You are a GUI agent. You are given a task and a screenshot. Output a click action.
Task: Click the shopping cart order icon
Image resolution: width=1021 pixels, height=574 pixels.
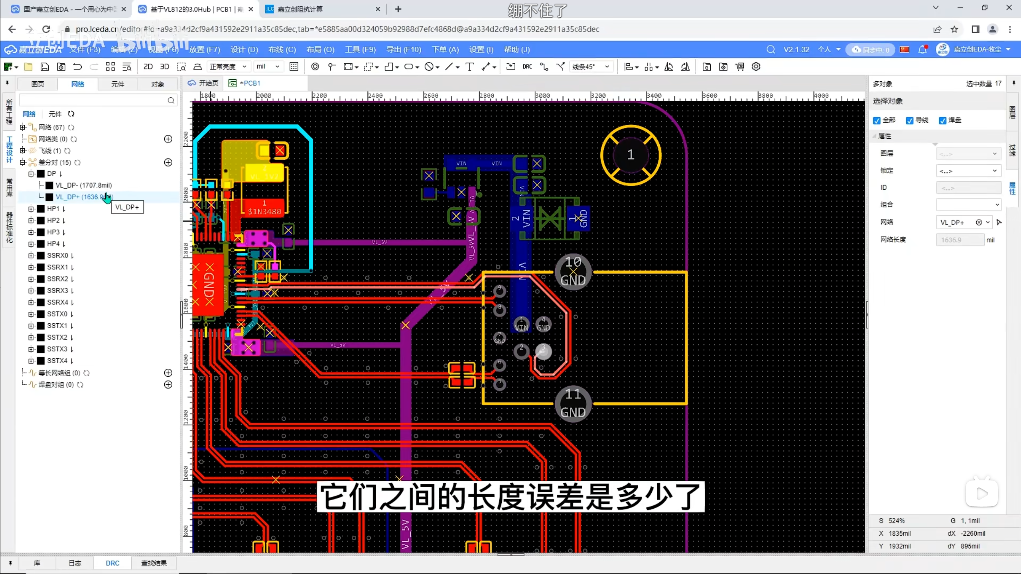(x=740, y=67)
